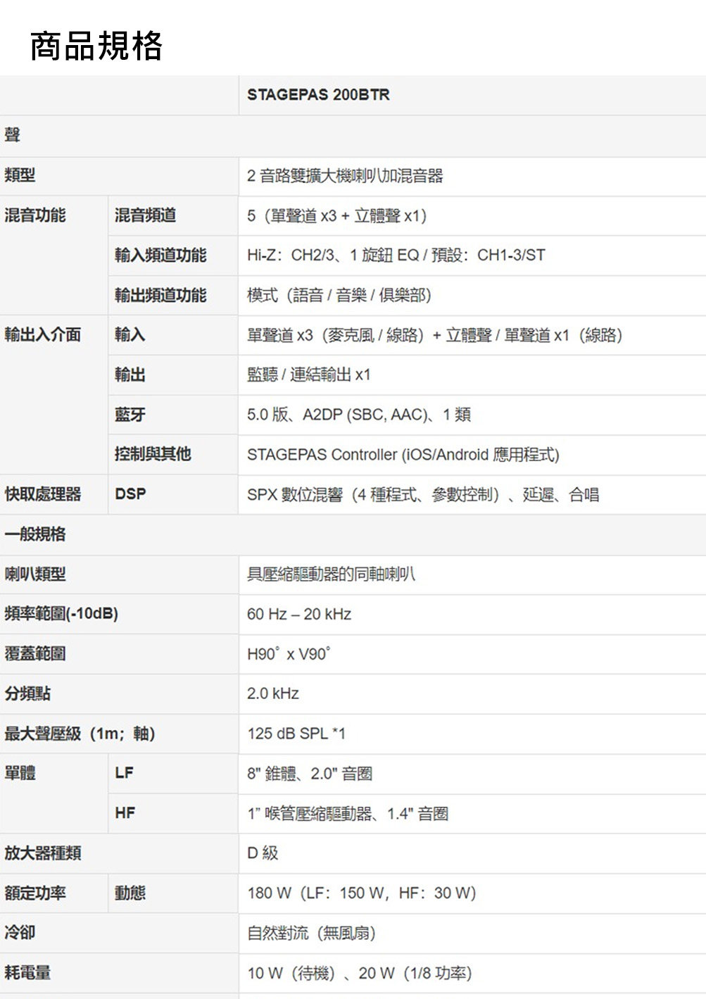Click the HF sub-label
This screenshot has height=999, width=706.
click(x=125, y=813)
